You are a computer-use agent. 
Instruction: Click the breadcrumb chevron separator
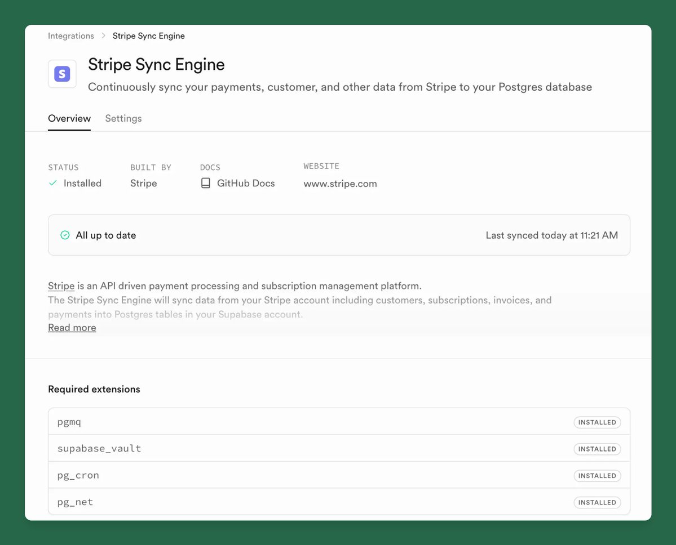[104, 35]
